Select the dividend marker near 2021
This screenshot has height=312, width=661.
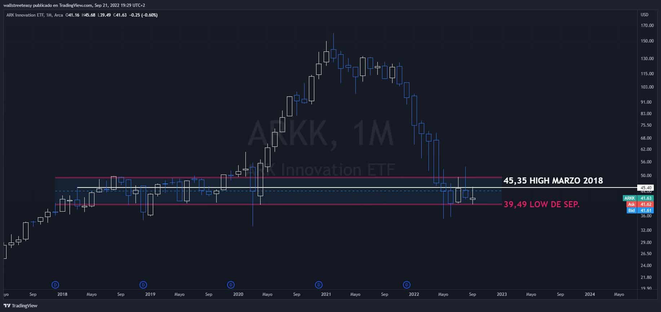(x=319, y=285)
